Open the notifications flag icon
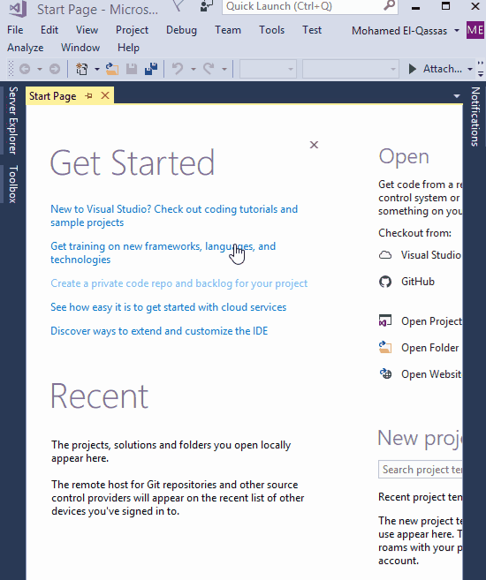486x580 pixels. 178,5
